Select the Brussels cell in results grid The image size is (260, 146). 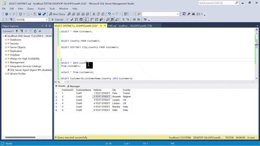[117, 97]
